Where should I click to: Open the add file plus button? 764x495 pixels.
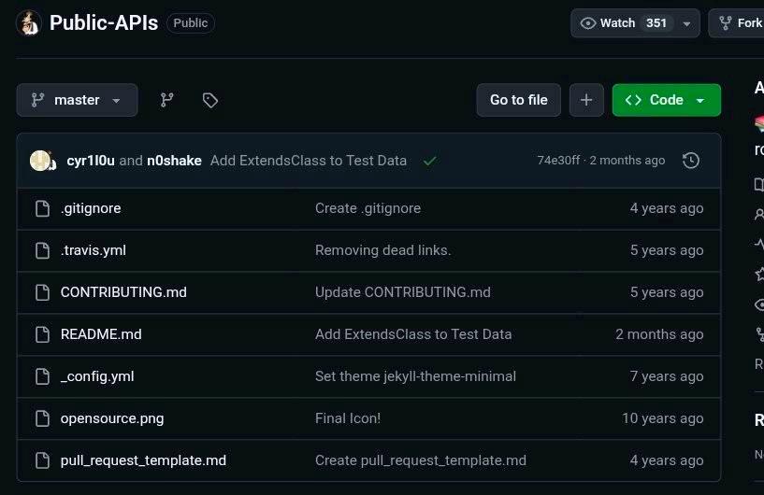(x=586, y=100)
